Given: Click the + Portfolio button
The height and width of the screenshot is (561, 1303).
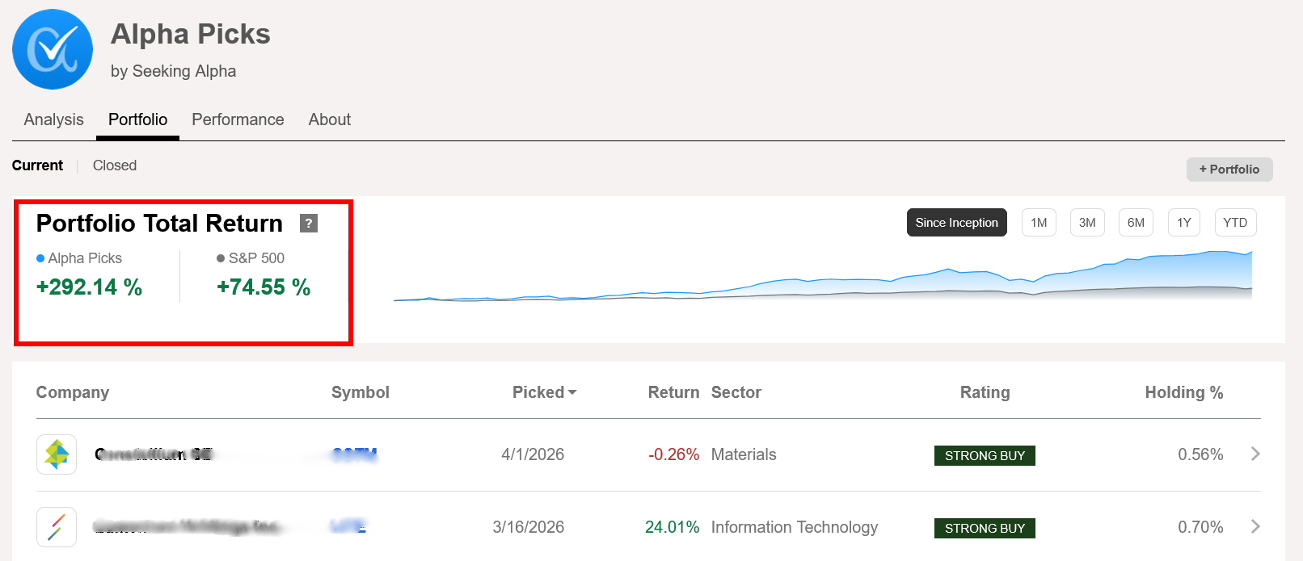Looking at the screenshot, I should 1229,170.
